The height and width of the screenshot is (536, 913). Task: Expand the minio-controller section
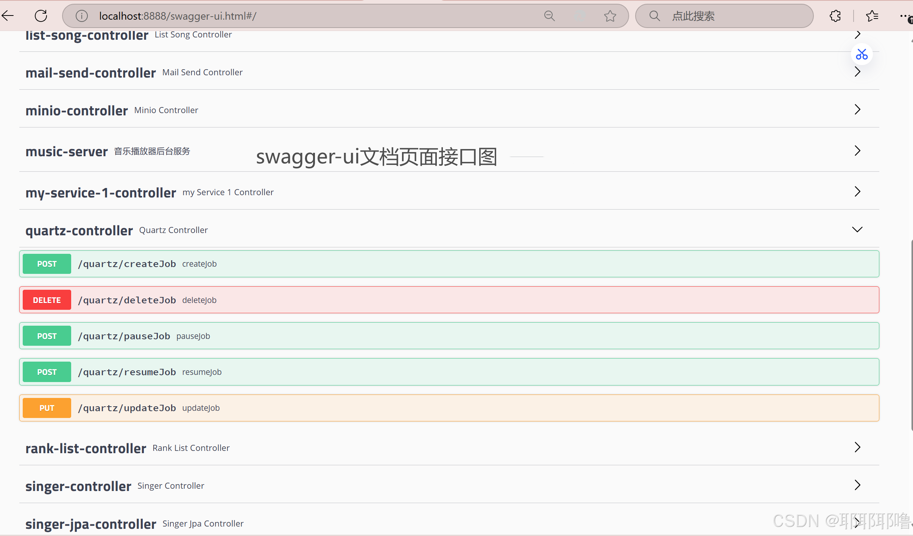click(x=857, y=110)
